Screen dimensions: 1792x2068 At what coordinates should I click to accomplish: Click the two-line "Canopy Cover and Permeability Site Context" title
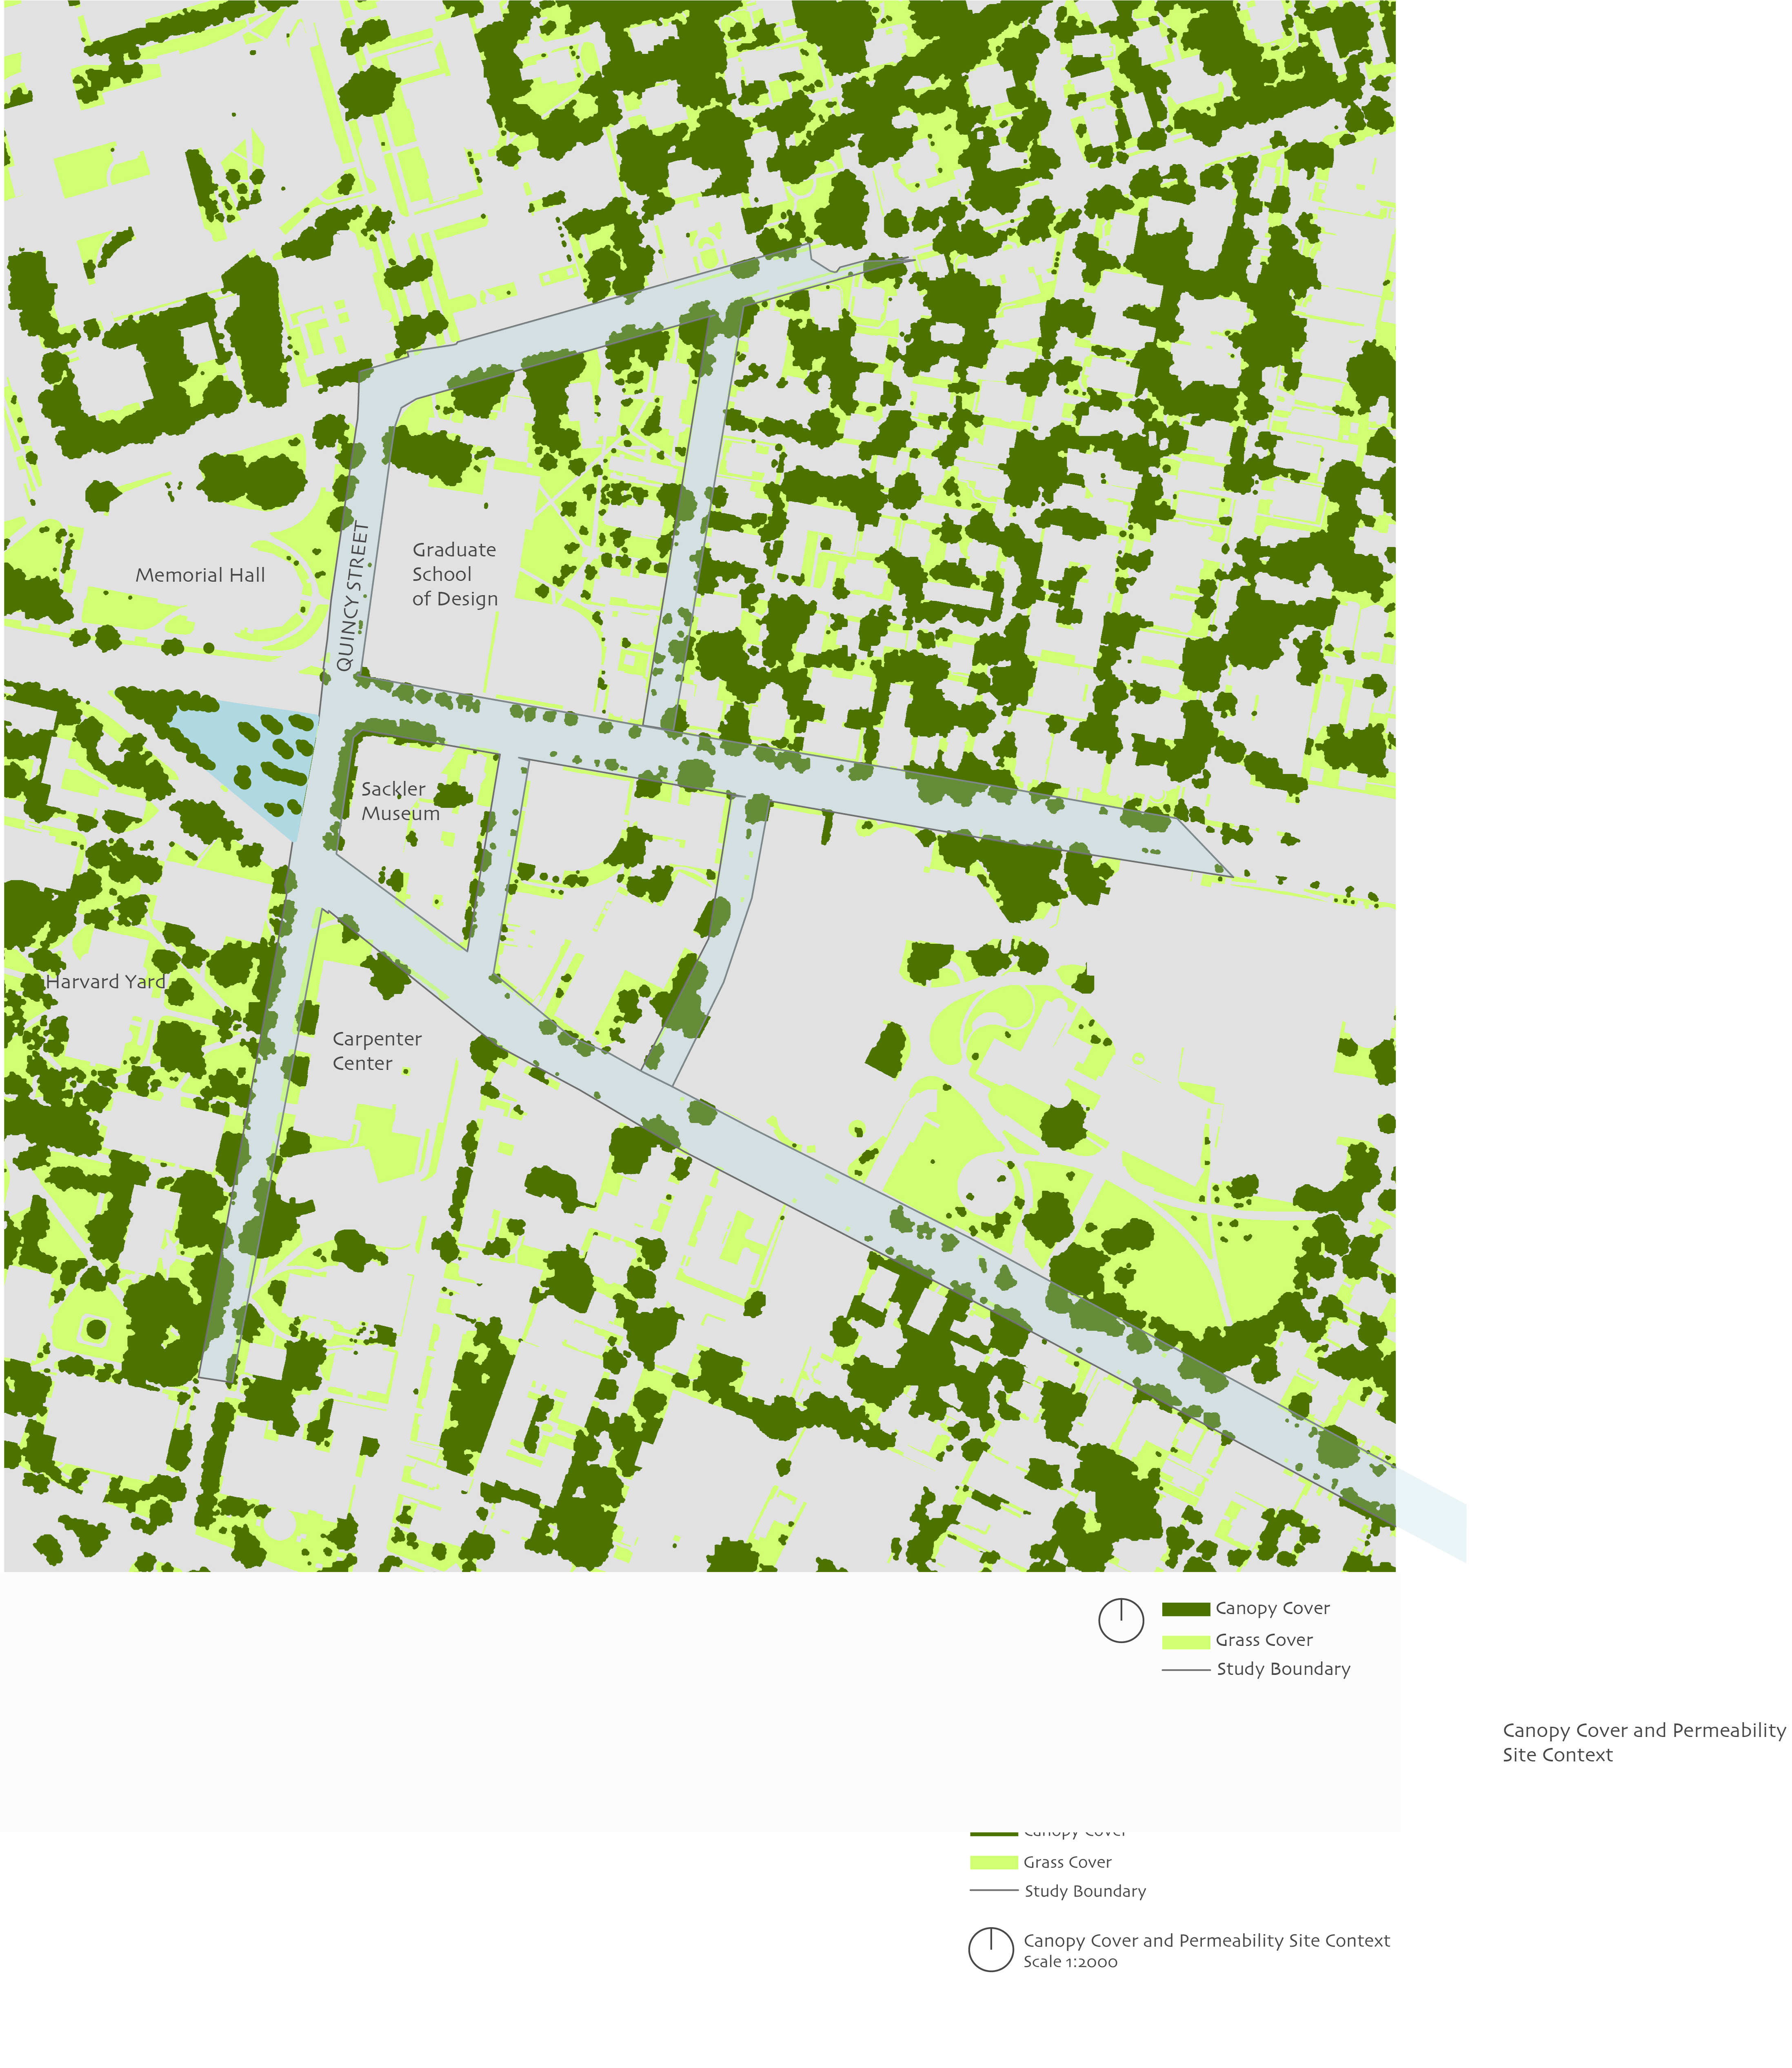1643,1743
